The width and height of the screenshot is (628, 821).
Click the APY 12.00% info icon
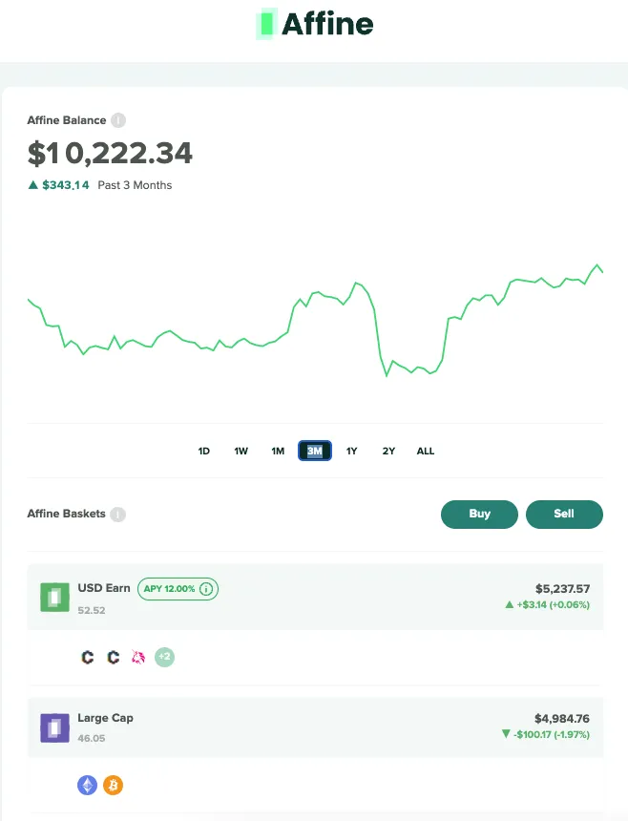click(206, 589)
